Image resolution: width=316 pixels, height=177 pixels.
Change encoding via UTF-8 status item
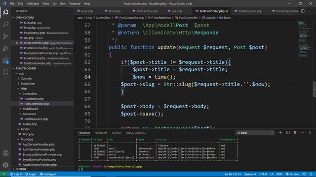pyautogui.click(x=263, y=174)
